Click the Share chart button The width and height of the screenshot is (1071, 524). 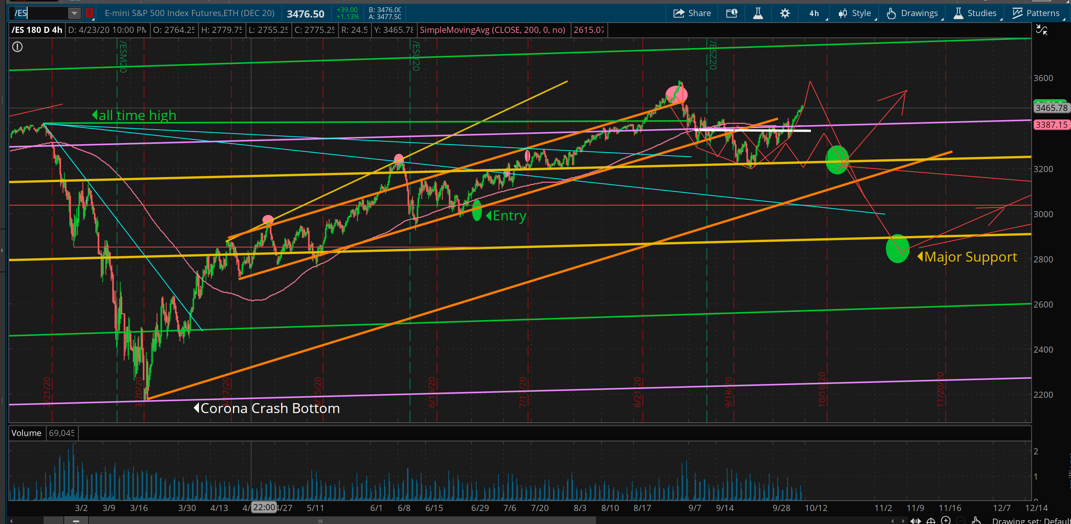coord(692,13)
